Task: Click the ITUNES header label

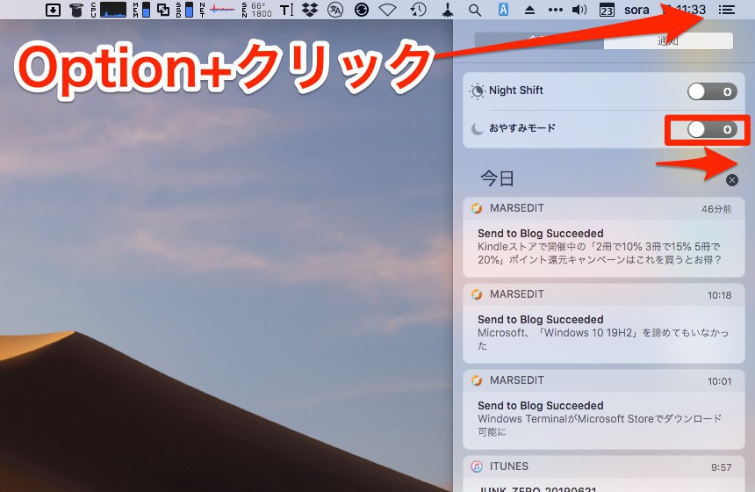Action: tap(509, 467)
